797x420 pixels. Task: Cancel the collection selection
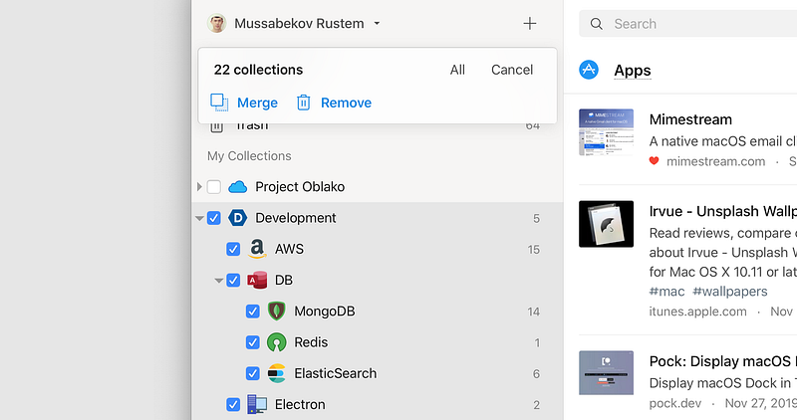click(512, 70)
